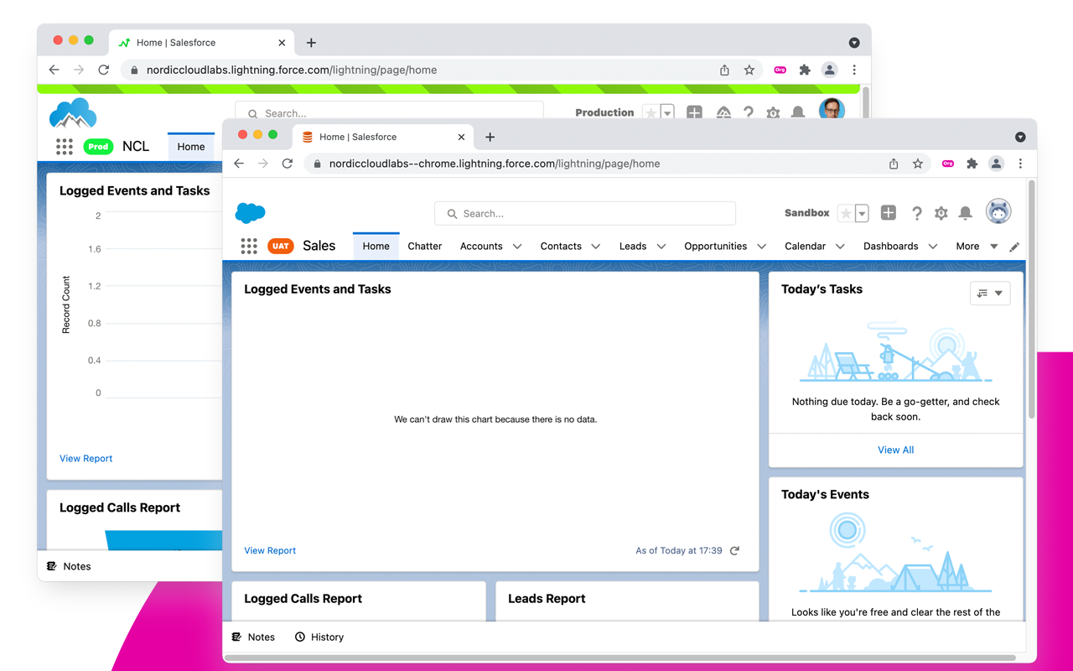Open the App Launcher in the Sandbox window
This screenshot has height=671, width=1073.
coord(249,246)
